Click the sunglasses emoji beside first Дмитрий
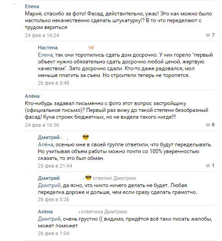The image size is (222, 241). pos(85,137)
